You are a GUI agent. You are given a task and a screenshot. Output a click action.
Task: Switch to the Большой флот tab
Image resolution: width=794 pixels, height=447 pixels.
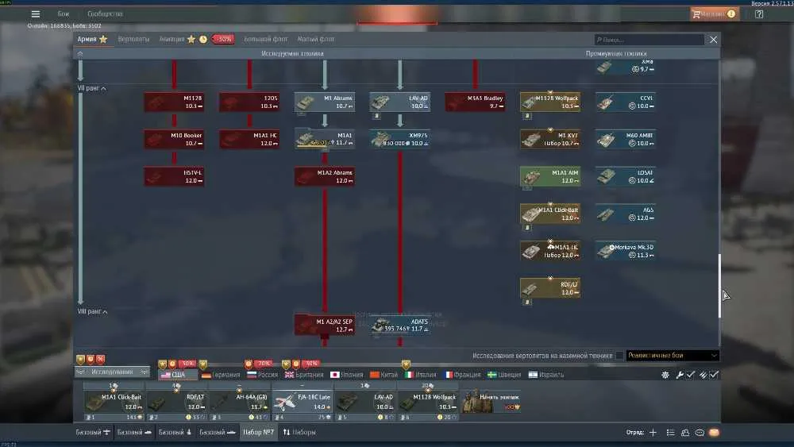pos(265,39)
